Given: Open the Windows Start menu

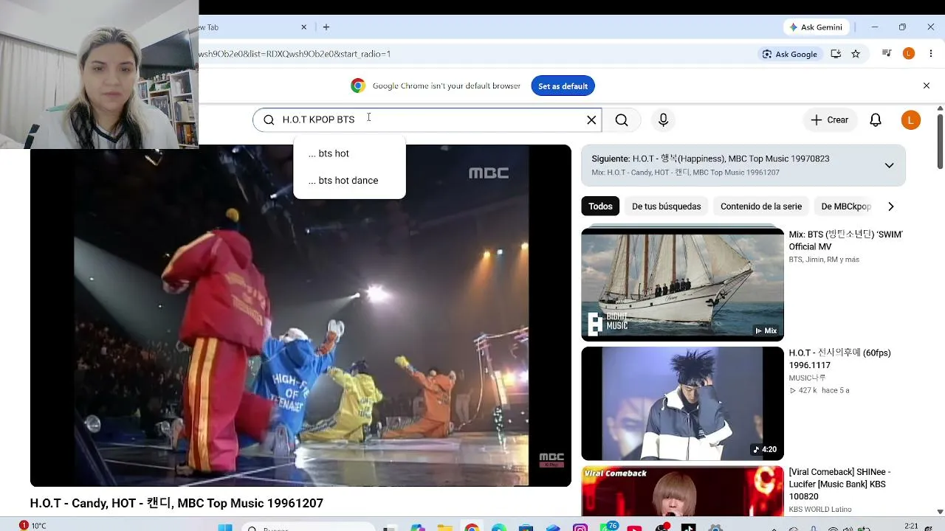Looking at the screenshot, I should tap(225, 527).
